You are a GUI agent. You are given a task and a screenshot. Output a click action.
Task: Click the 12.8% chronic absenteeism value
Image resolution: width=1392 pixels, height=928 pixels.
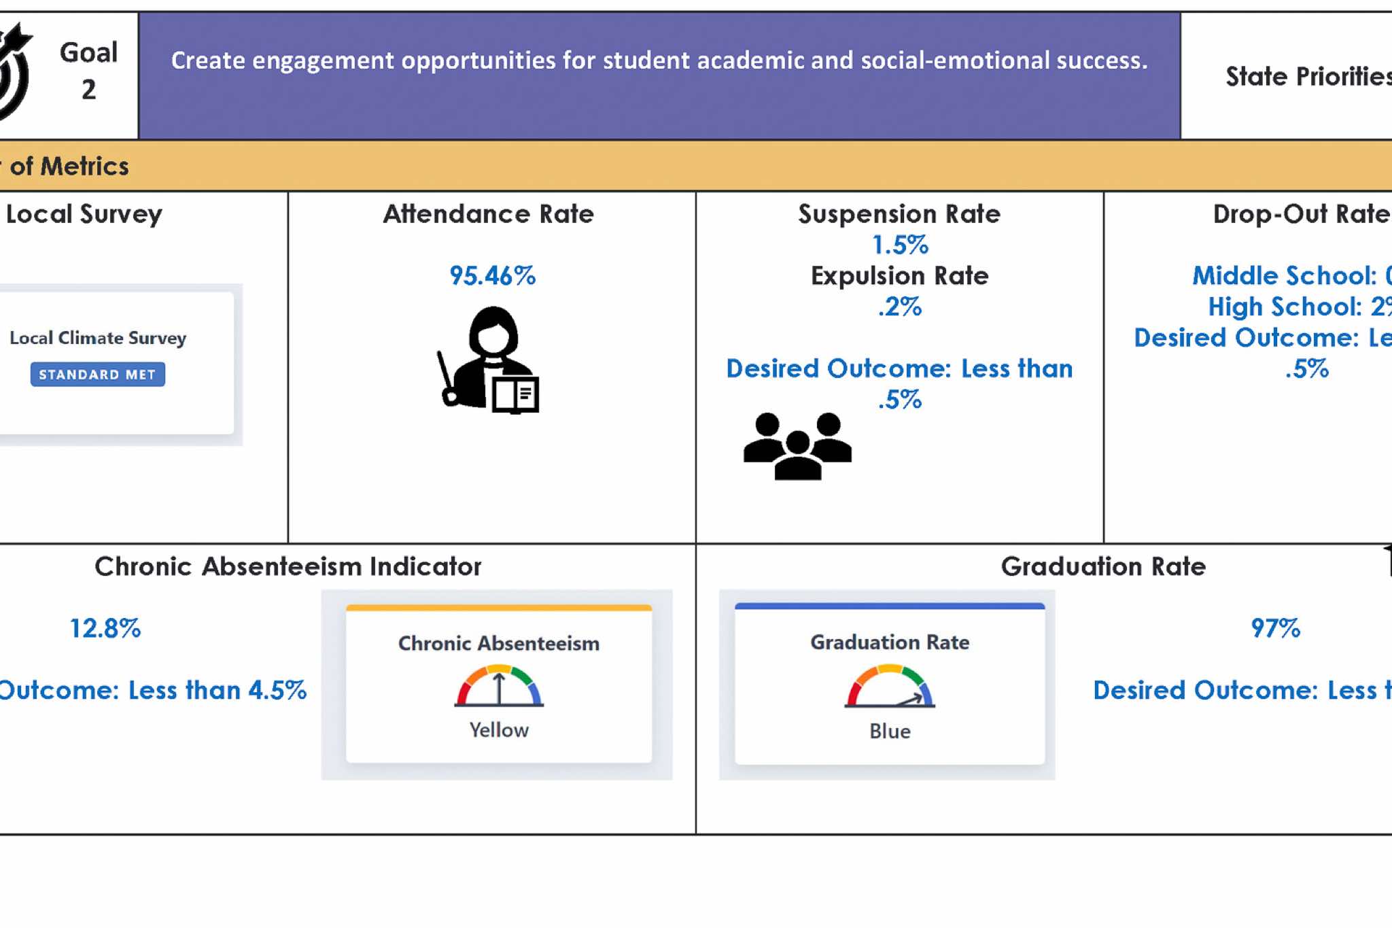coord(105,628)
